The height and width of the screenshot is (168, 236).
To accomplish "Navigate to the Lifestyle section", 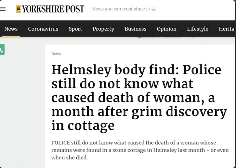I will pos(198,29).
